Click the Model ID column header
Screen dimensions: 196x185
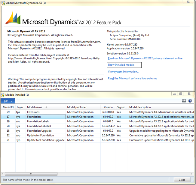pyautogui.click(x=8, y=107)
